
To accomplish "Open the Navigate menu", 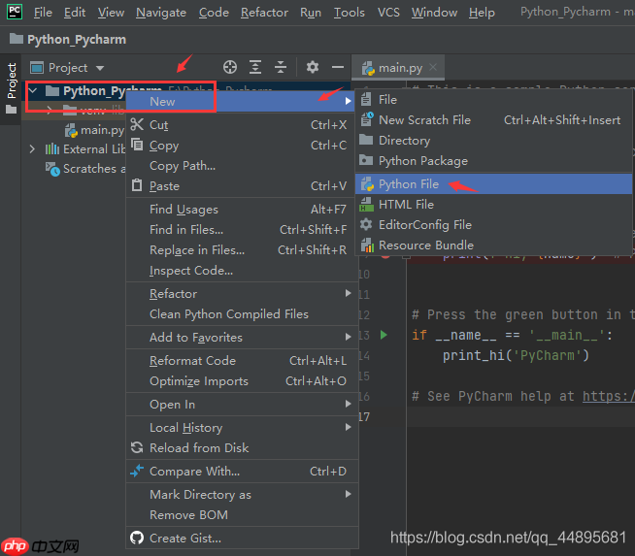I will click(x=161, y=13).
